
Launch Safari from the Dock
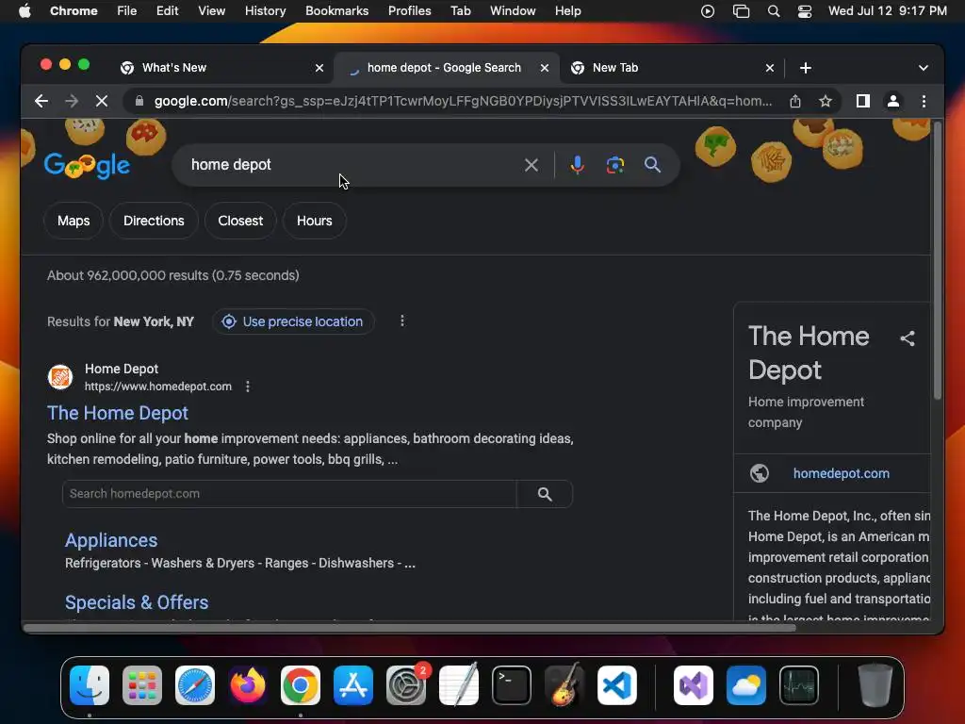coord(195,685)
